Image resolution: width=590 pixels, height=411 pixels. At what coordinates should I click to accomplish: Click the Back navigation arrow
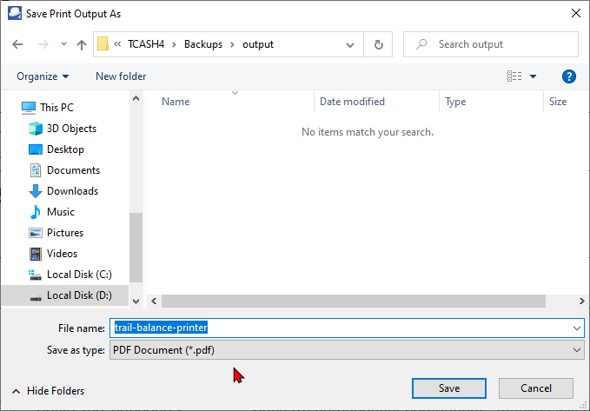(18, 44)
